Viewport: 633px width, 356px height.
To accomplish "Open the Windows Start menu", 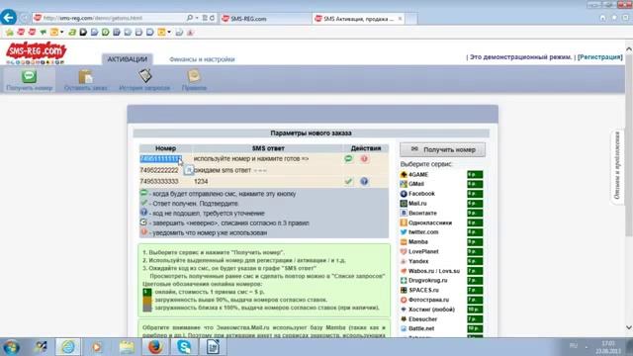I will pyautogui.click(x=11, y=347).
